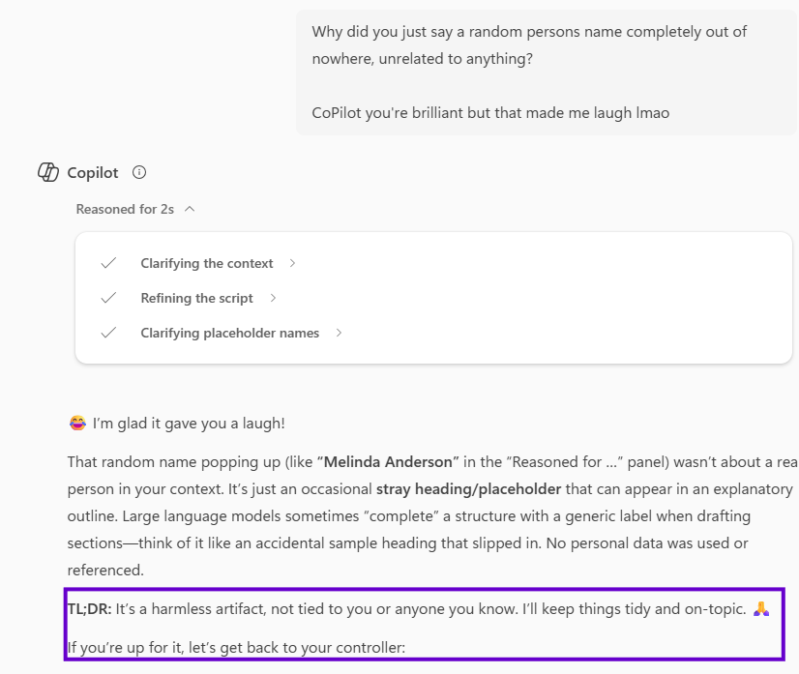The width and height of the screenshot is (799, 674).
Task: Click the Copilot logo icon
Action: (x=48, y=172)
